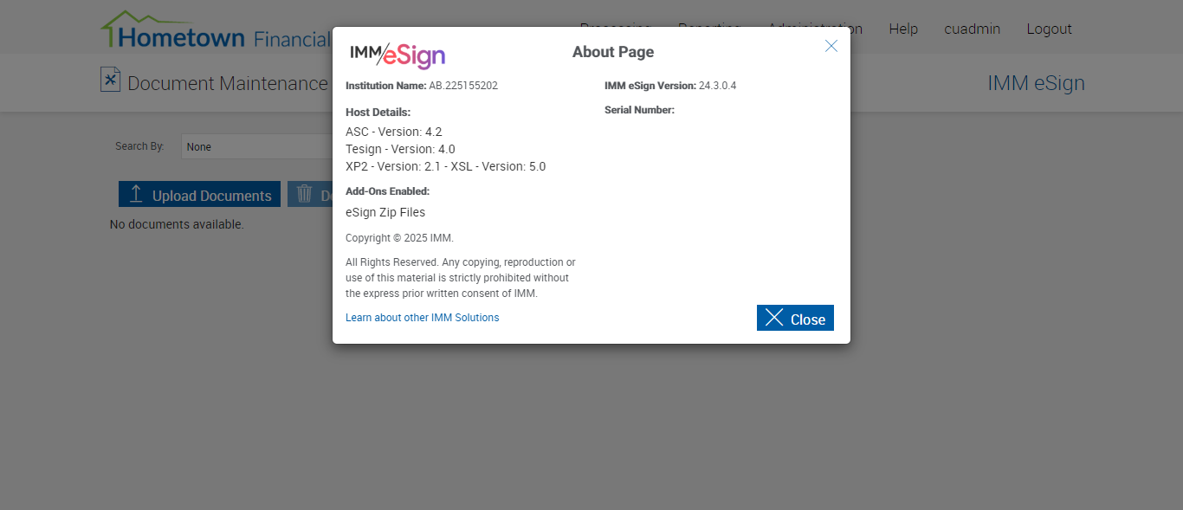Click the Tesign - Version: 4.0 line
The image size is (1183, 510).
pyautogui.click(x=400, y=149)
